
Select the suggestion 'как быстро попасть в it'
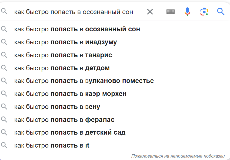coord(52,145)
